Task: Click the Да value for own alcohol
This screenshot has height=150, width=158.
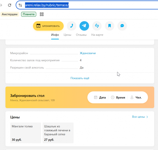Action: pos(81,68)
